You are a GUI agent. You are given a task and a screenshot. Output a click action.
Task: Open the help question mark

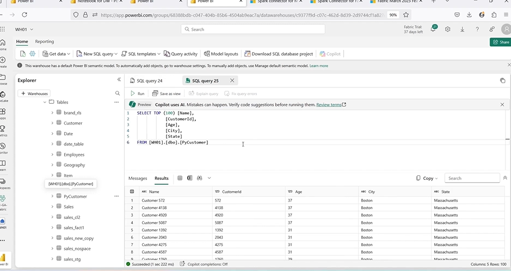[x=477, y=29]
